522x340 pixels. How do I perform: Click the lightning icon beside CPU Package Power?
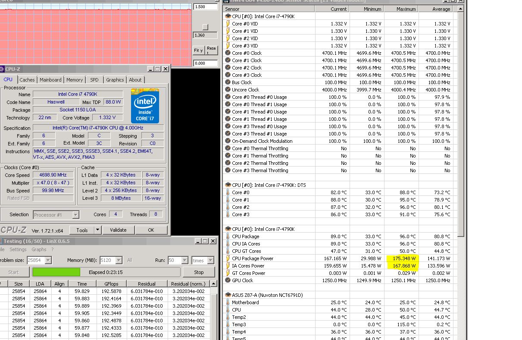click(228, 258)
